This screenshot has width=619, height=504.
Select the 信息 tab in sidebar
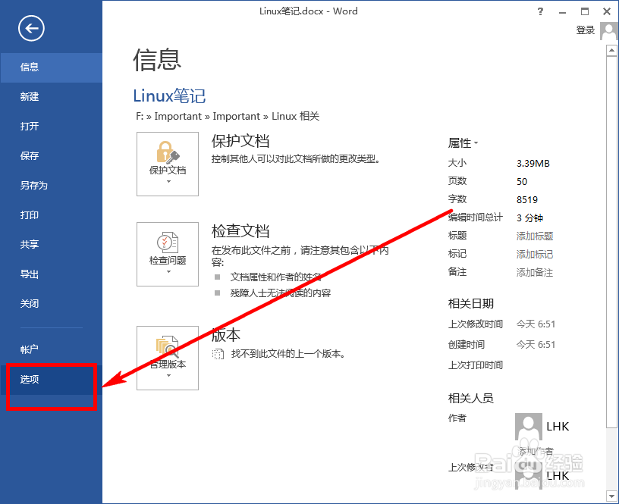(x=52, y=67)
